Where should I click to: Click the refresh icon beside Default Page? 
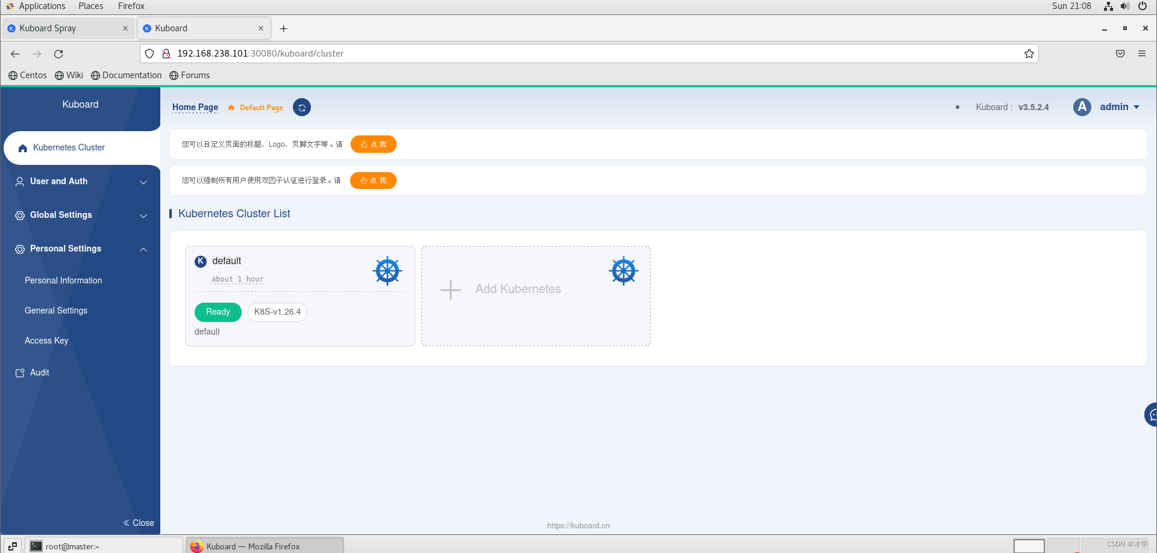pyautogui.click(x=302, y=107)
